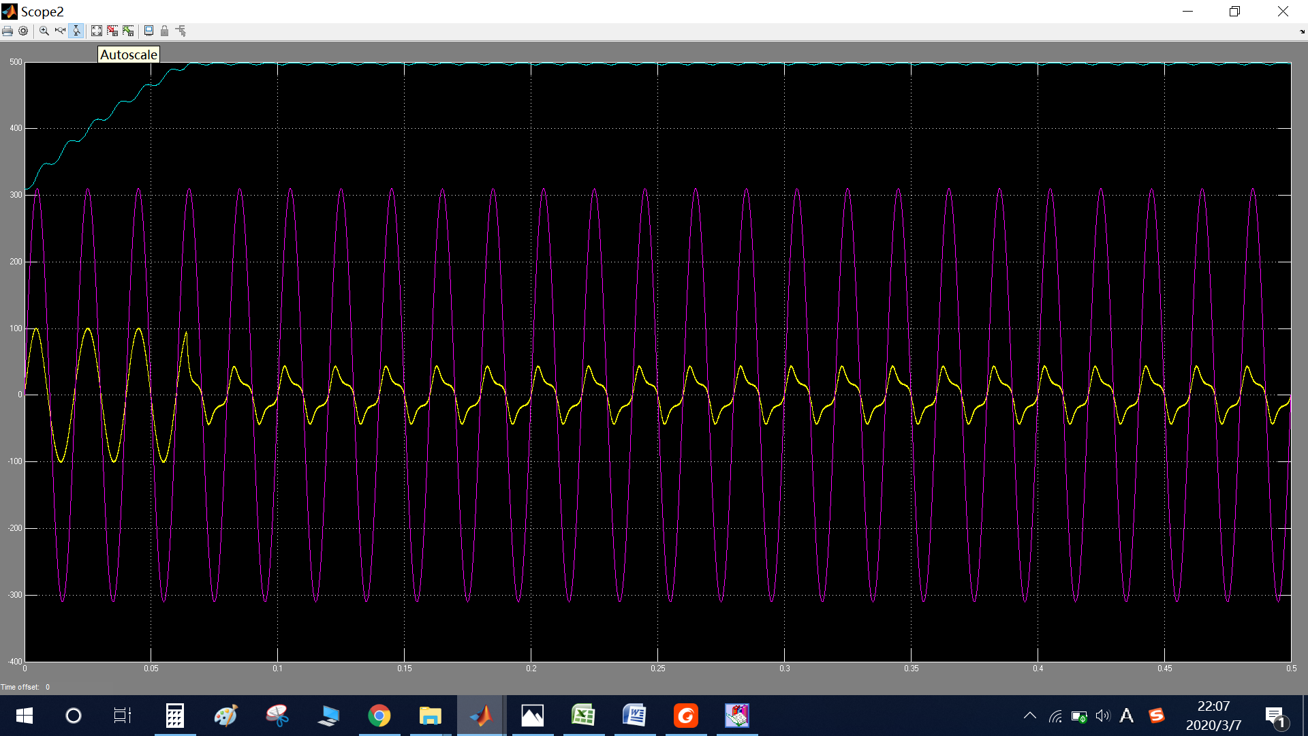Expand the toolbar dock arrow at right edge
Viewport: 1308px width, 736px height.
(x=1302, y=31)
